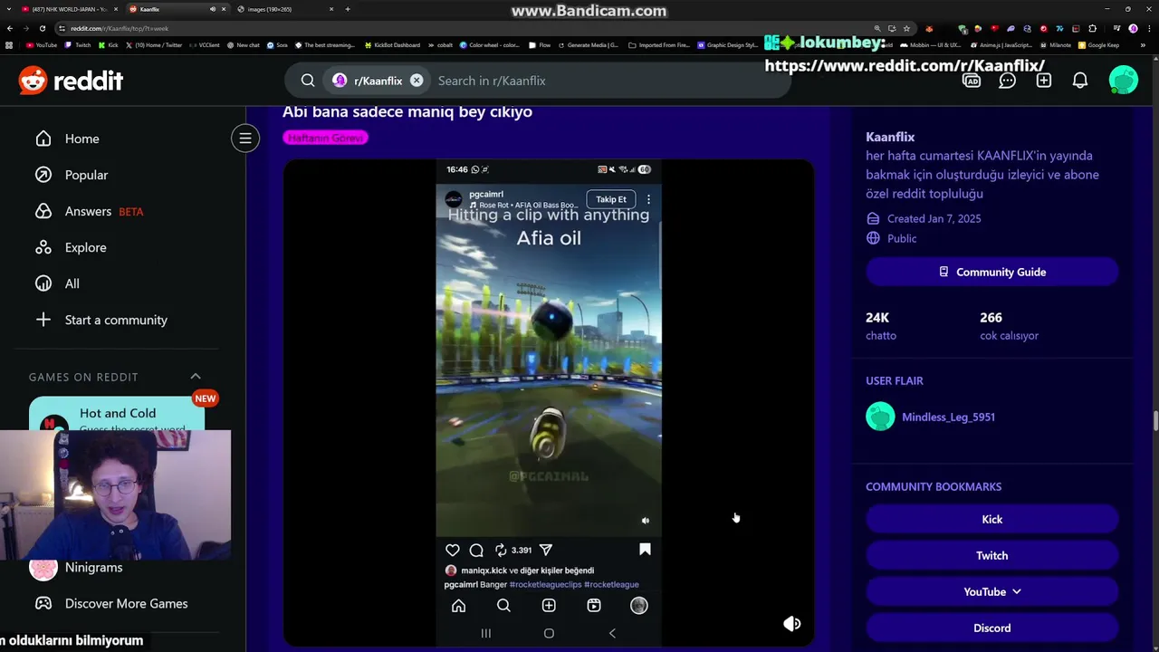Bookmark this page with star icon
Screen dimensions: 1159x652
906,28
